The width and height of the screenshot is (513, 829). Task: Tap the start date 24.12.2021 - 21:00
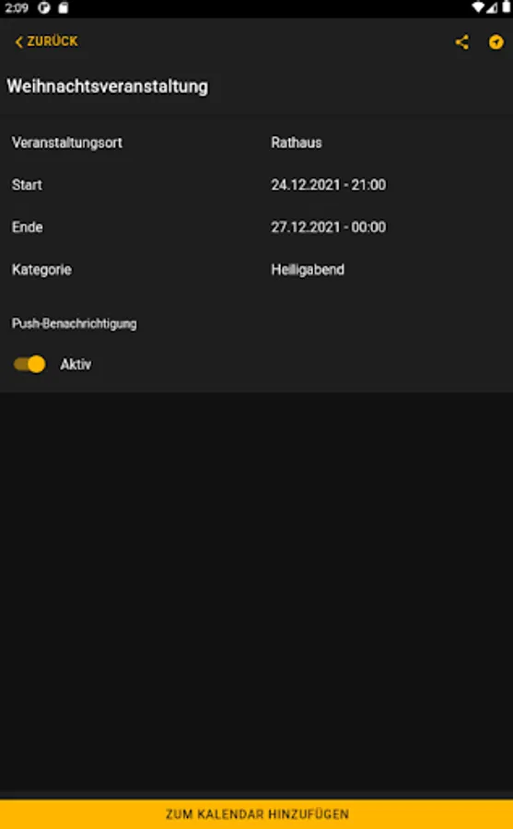point(329,185)
